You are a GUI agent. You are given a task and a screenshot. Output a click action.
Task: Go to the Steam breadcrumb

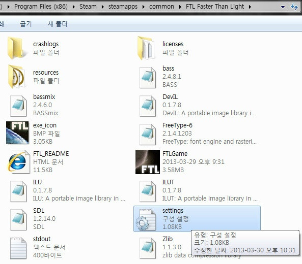(88, 7)
